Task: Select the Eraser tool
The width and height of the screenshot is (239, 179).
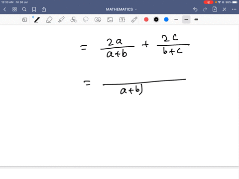Action: [49, 20]
